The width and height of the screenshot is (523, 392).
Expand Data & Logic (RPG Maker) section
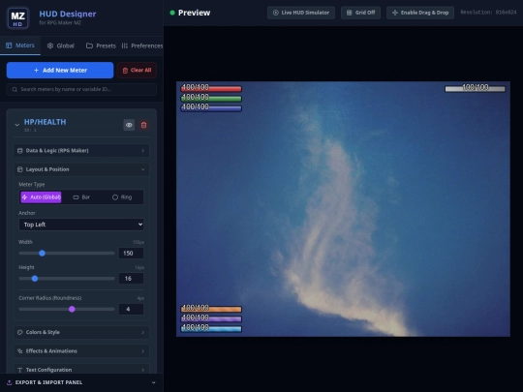click(x=81, y=151)
